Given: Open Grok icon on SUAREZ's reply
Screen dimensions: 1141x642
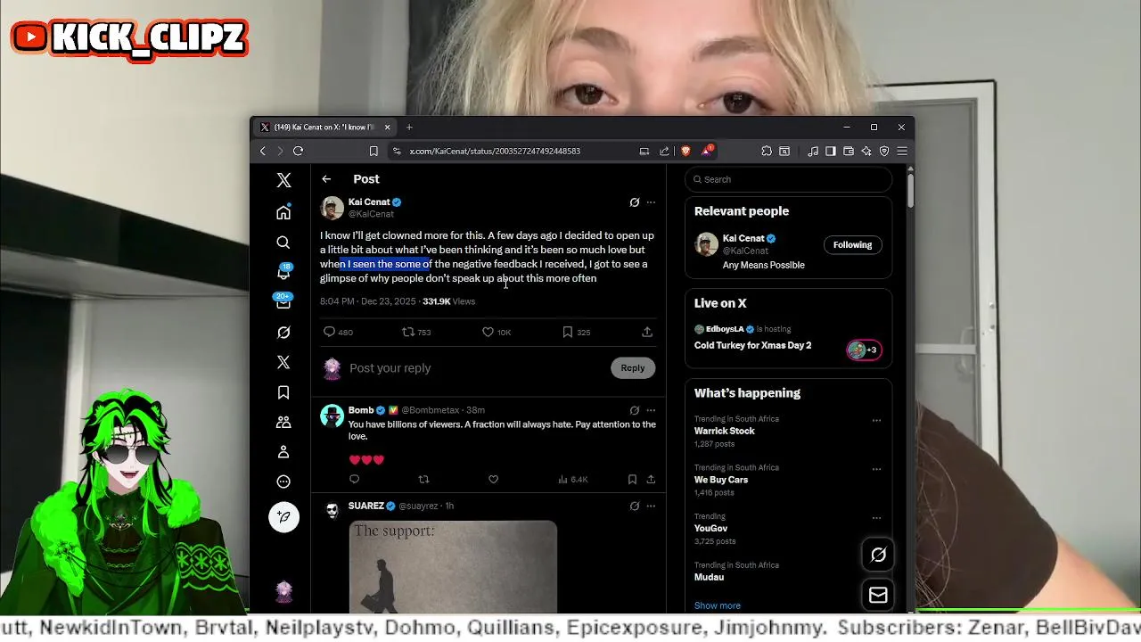Looking at the screenshot, I should 635,506.
